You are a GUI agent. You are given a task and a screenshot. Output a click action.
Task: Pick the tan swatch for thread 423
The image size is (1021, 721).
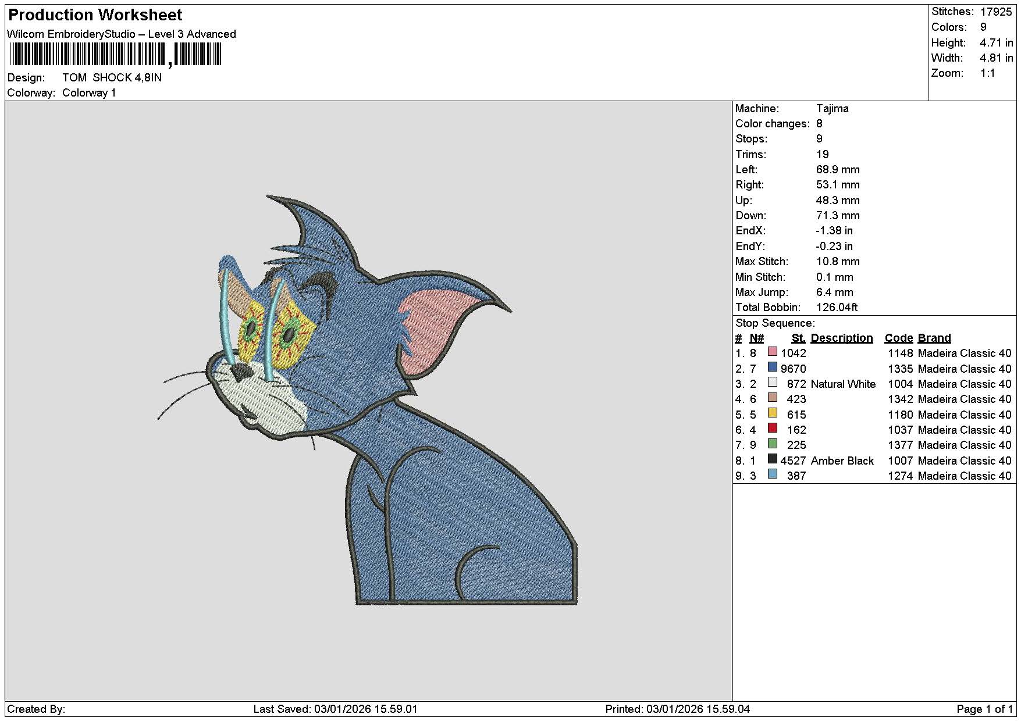[773, 398]
